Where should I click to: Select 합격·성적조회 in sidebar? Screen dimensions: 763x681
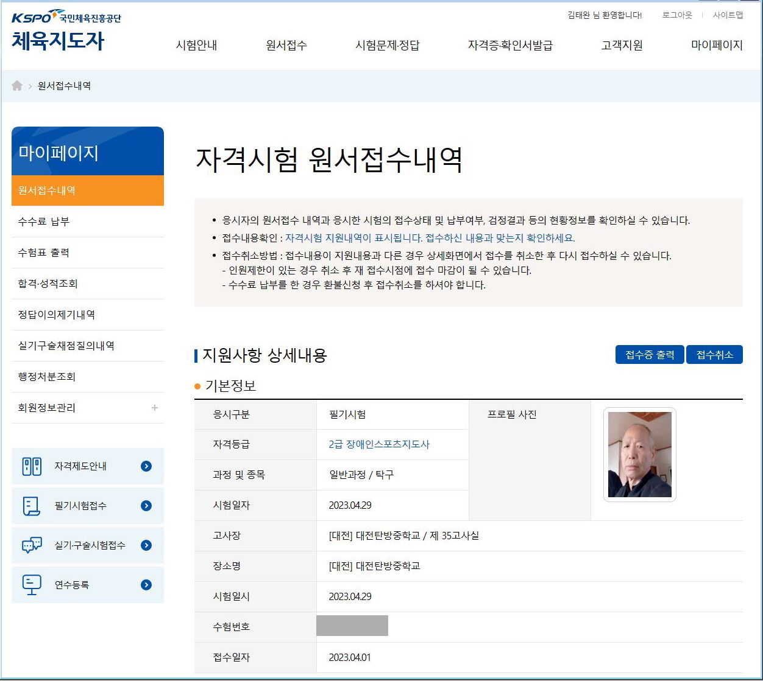tap(48, 284)
